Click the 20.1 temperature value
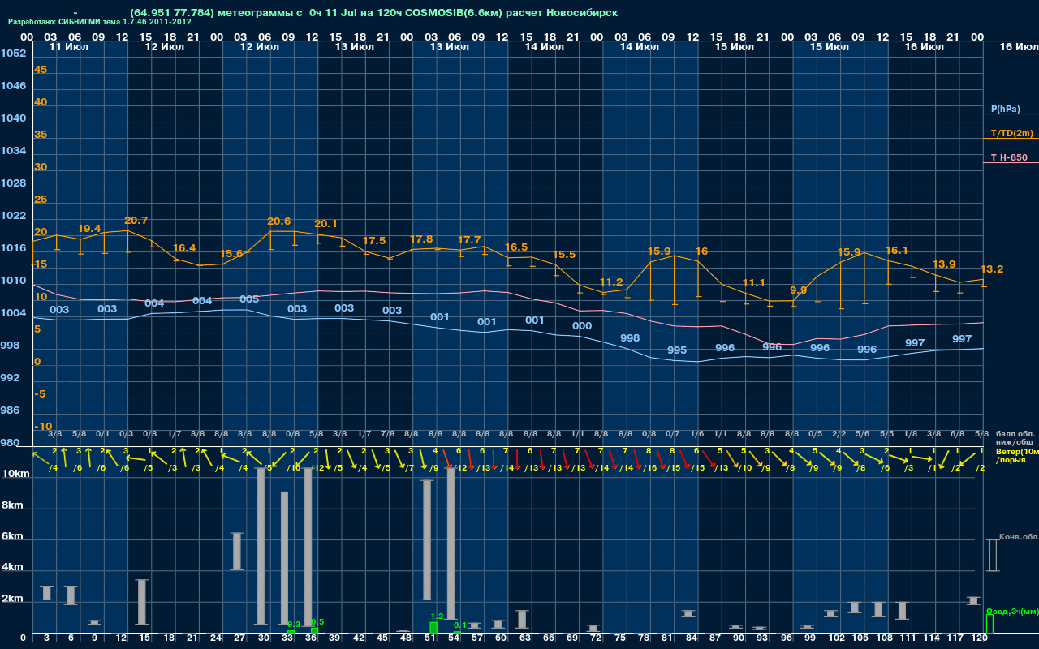The width and height of the screenshot is (1039, 649). tap(325, 224)
